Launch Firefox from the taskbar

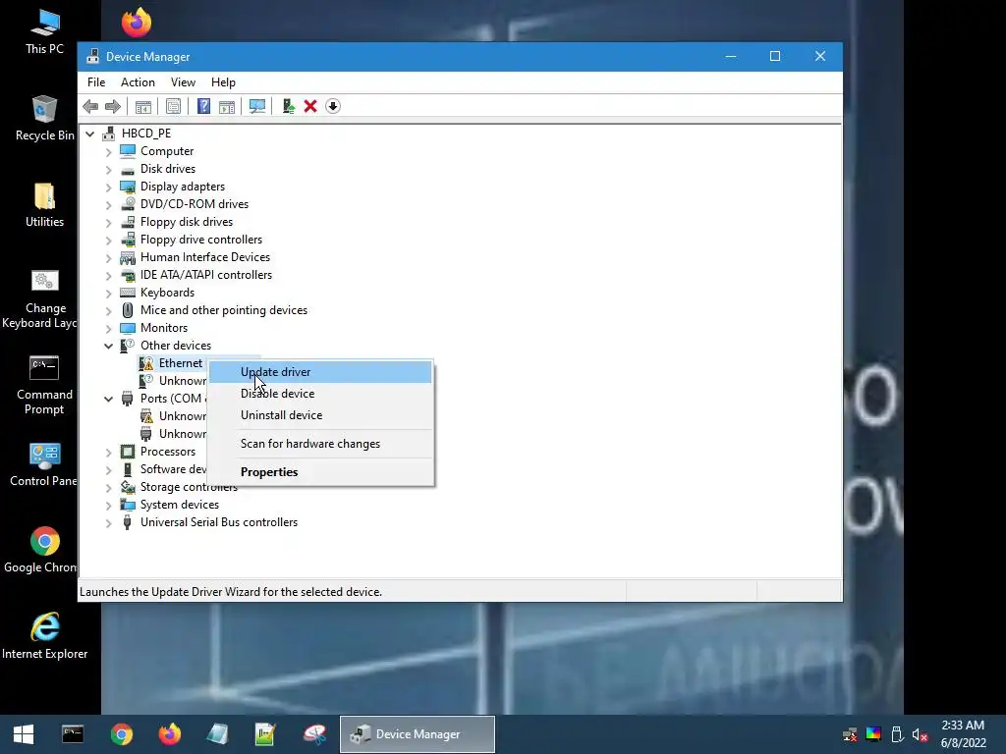169,734
